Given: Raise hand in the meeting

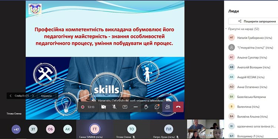Looking at the screenshot, I should click(146, 107).
